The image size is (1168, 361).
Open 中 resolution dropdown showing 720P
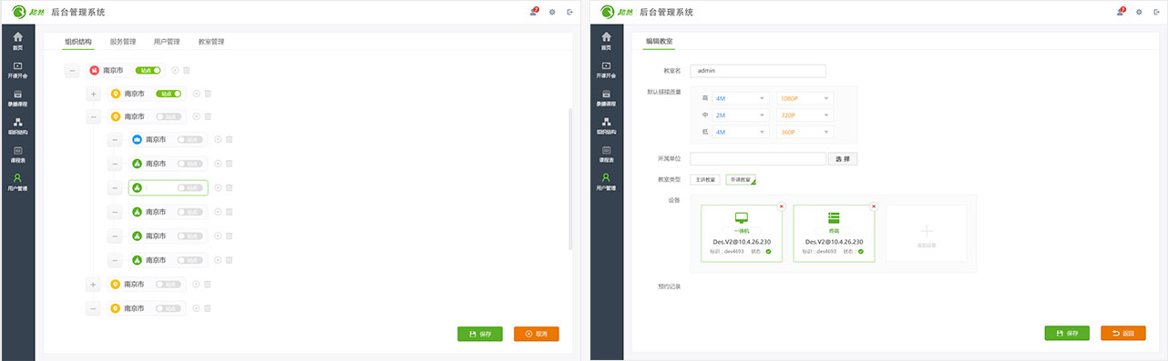[x=805, y=115]
